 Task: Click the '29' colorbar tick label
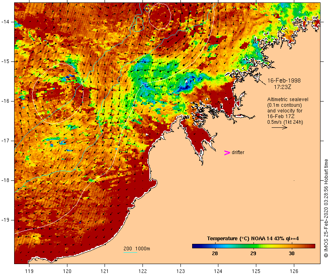tap(253, 254)
